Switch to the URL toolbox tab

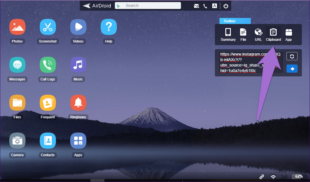point(258,34)
